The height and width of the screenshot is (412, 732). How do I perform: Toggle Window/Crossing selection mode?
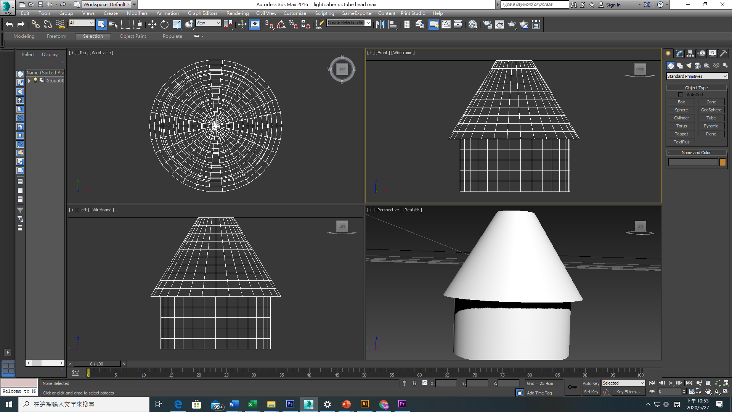pos(138,24)
